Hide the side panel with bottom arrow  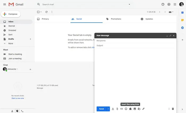tap(182, 109)
